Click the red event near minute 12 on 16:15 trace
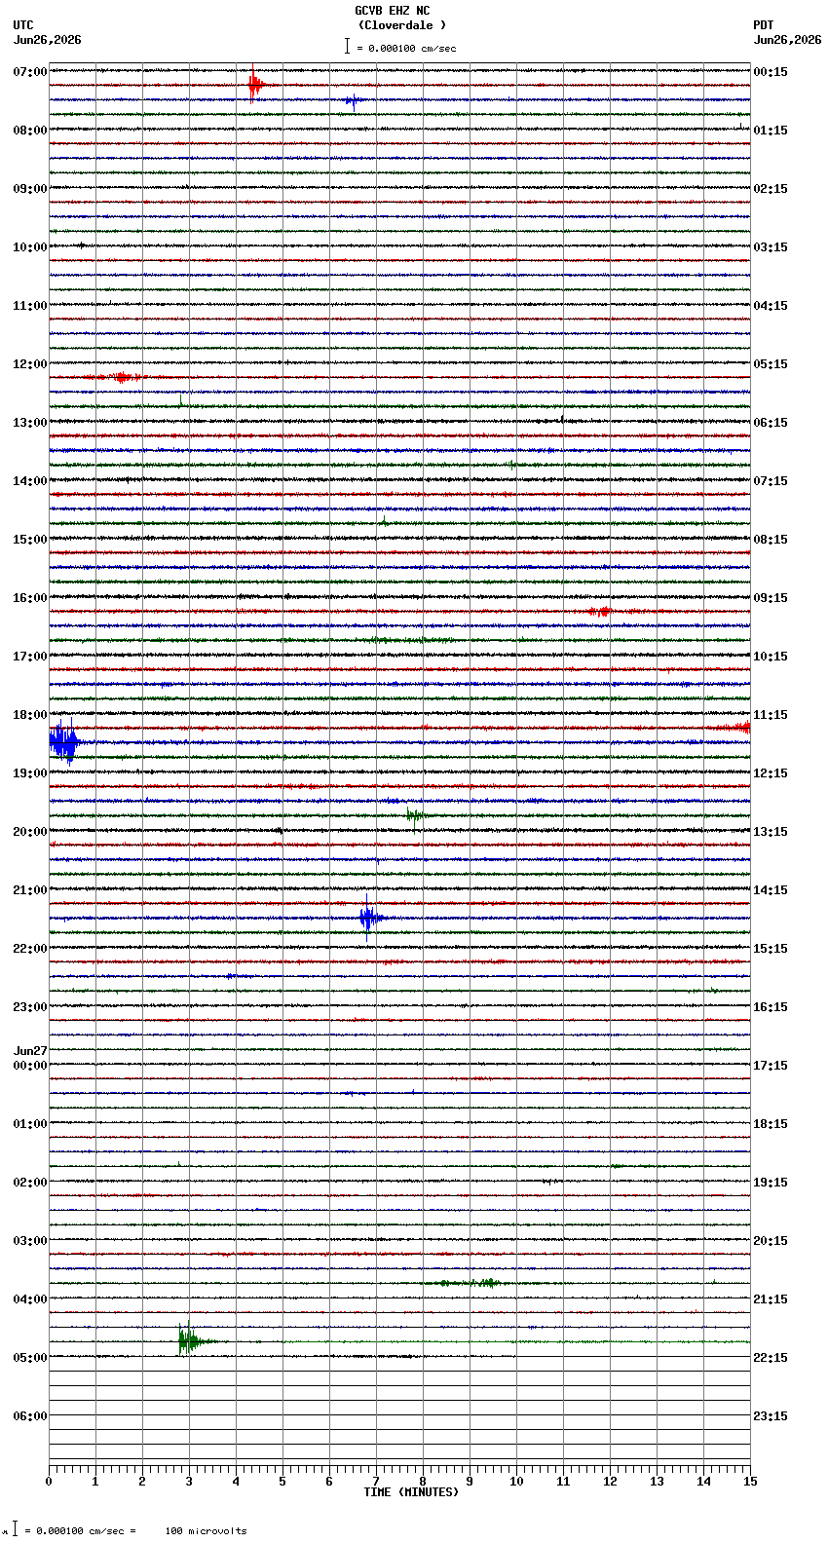The height and width of the screenshot is (1543, 828). (600, 611)
